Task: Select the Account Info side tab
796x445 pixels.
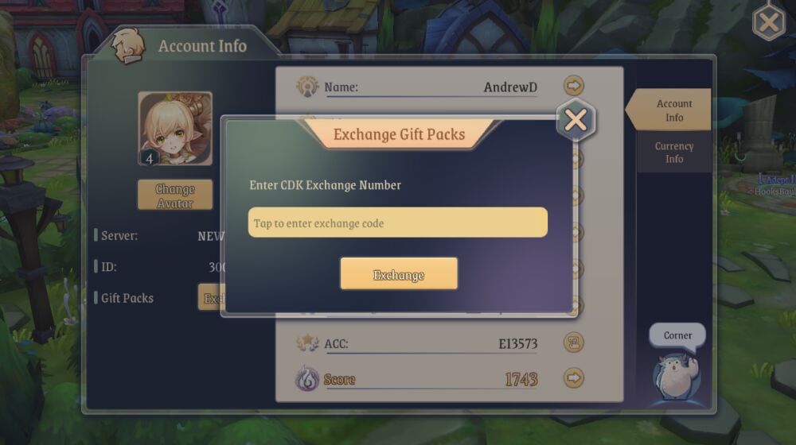Action: click(x=669, y=110)
